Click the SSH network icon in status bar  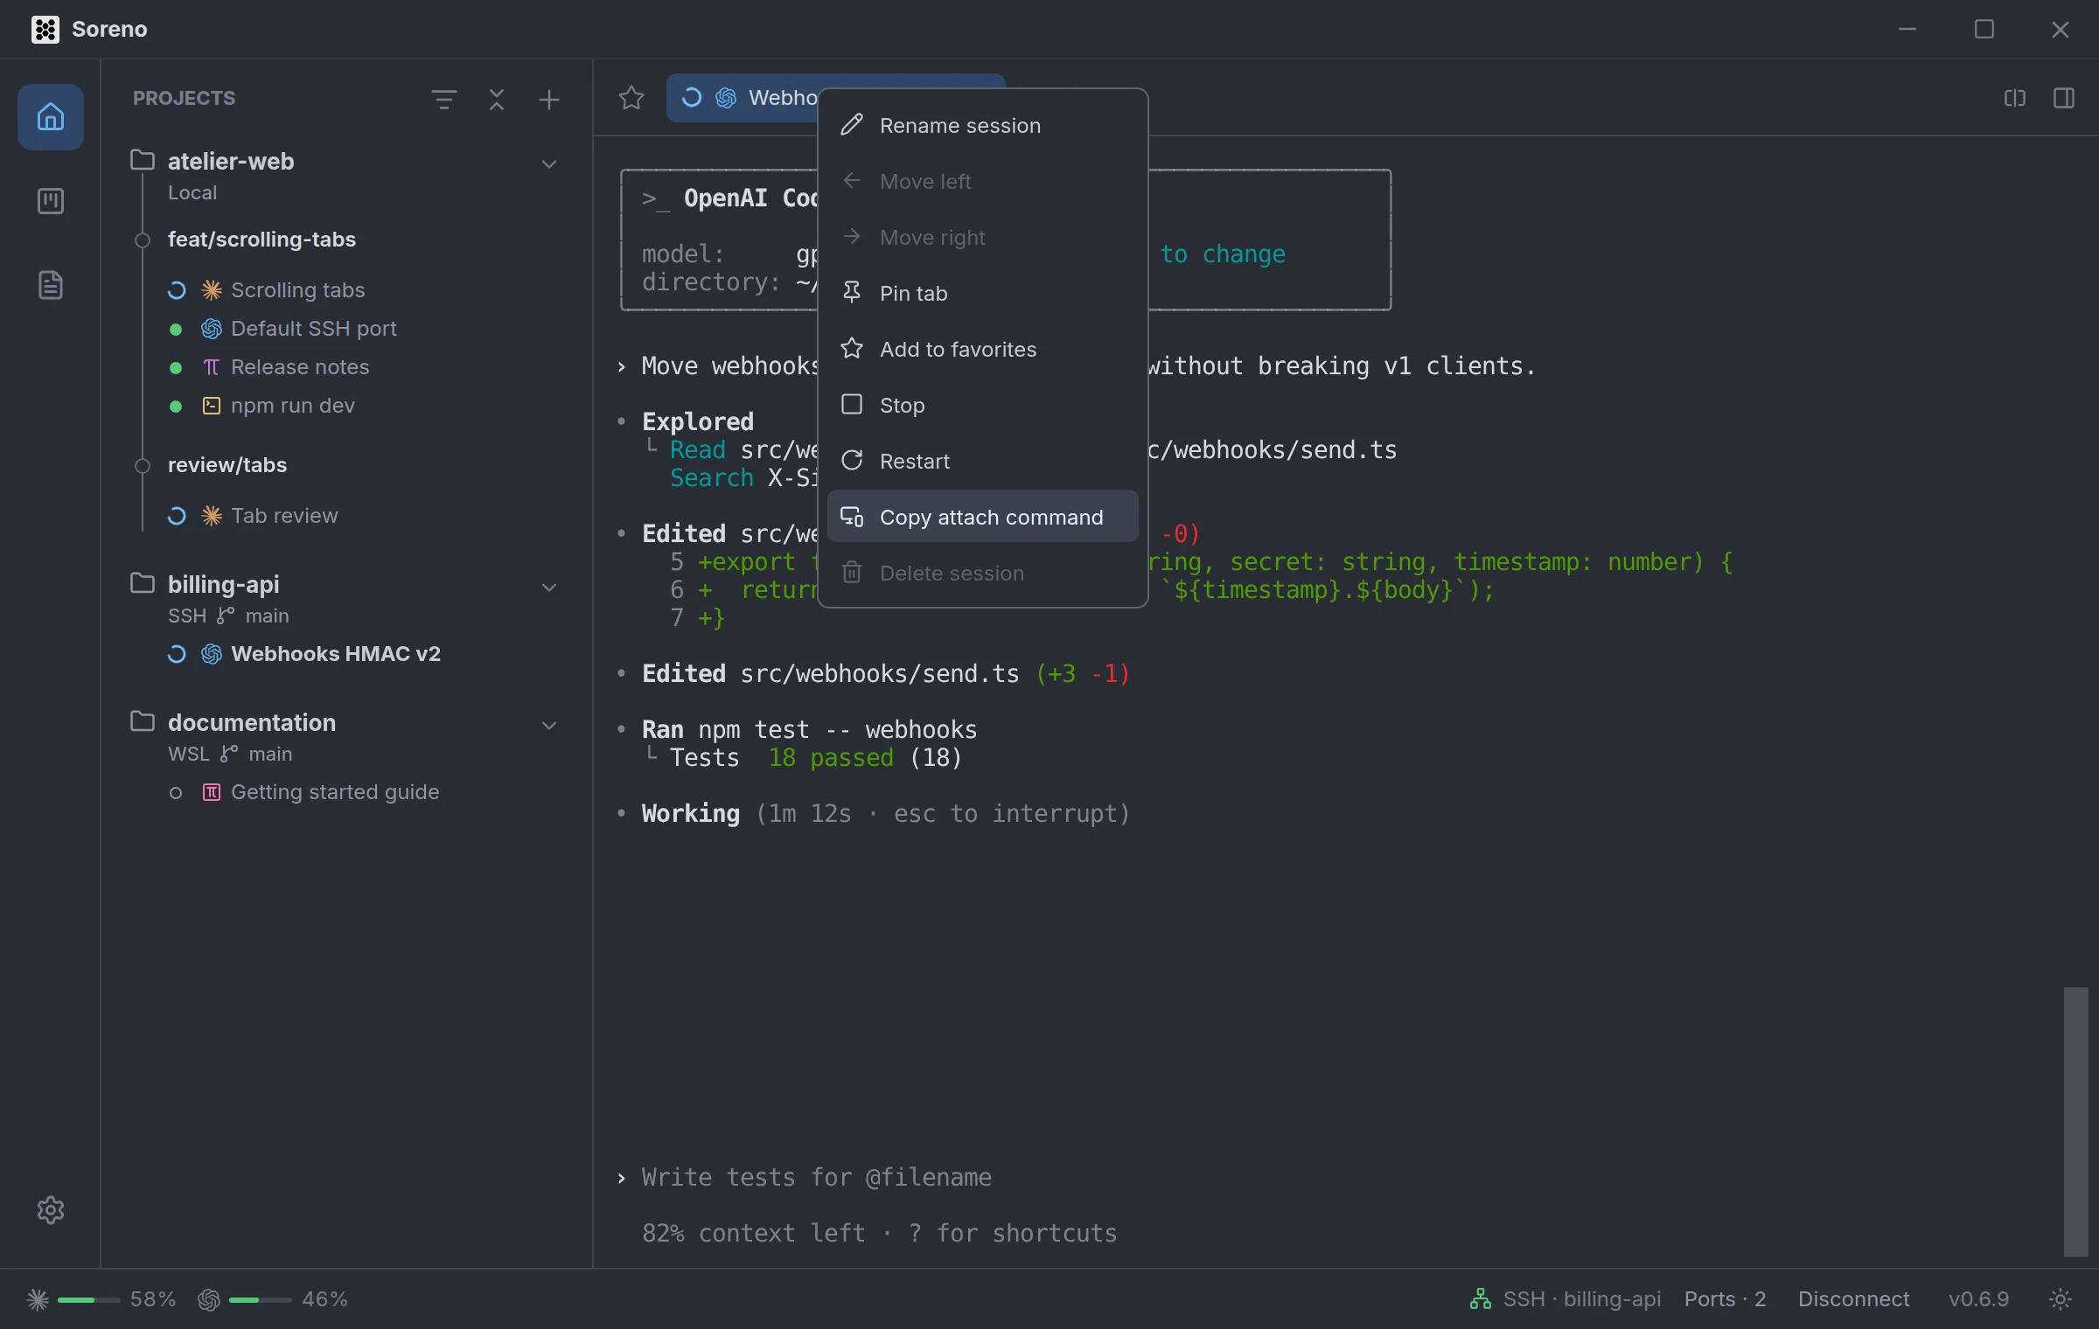coord(1480,1299)
